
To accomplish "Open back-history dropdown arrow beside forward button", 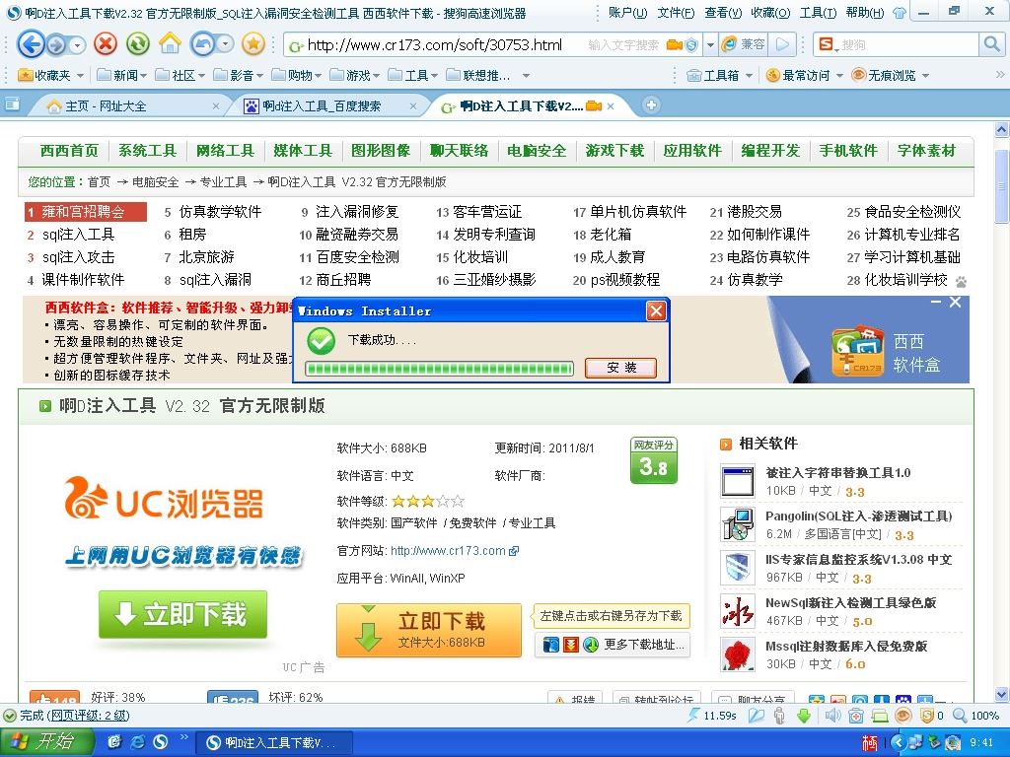I will click(x=77, y=45).
